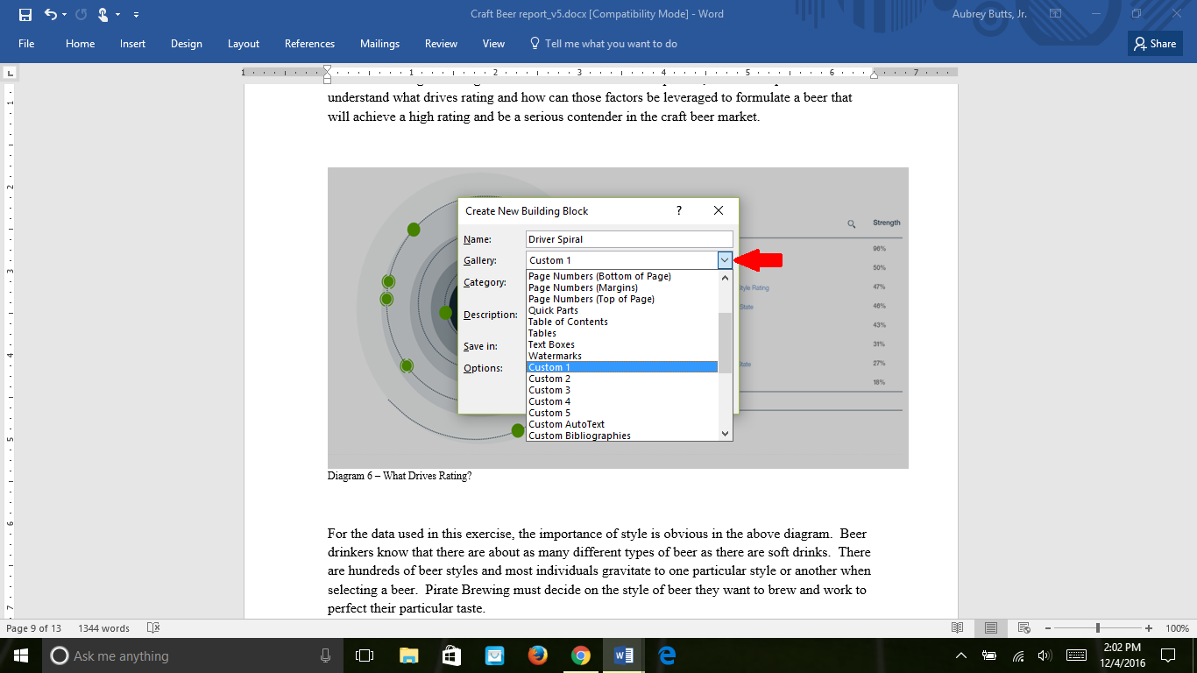The image size is (1197, 673).
Task: Open the Quick Access Toolbar customize menu
Action: click(x=136, y=14)
